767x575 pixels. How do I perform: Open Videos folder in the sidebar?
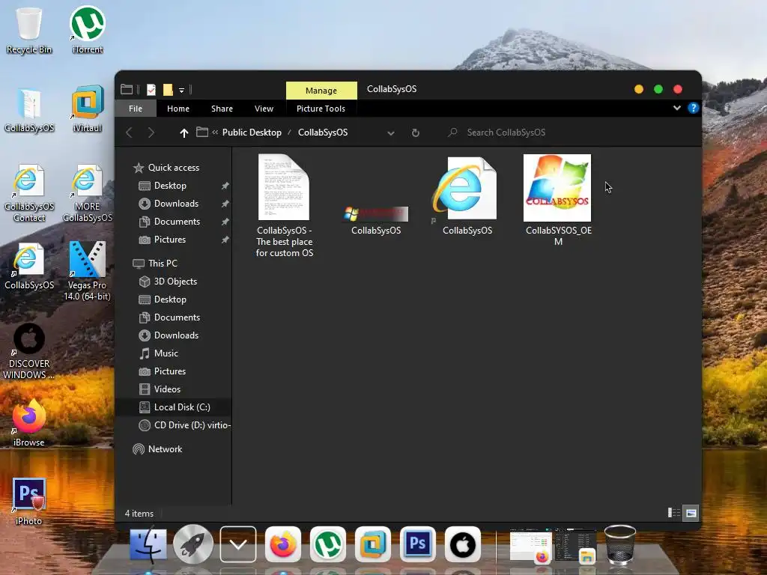[167, 389]
